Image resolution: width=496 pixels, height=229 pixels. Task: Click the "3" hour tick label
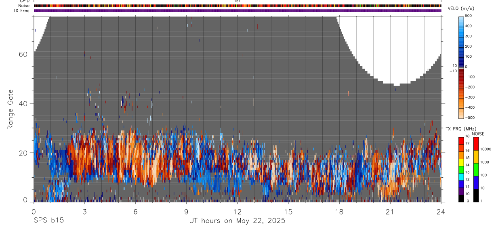(x=84, y=212)
